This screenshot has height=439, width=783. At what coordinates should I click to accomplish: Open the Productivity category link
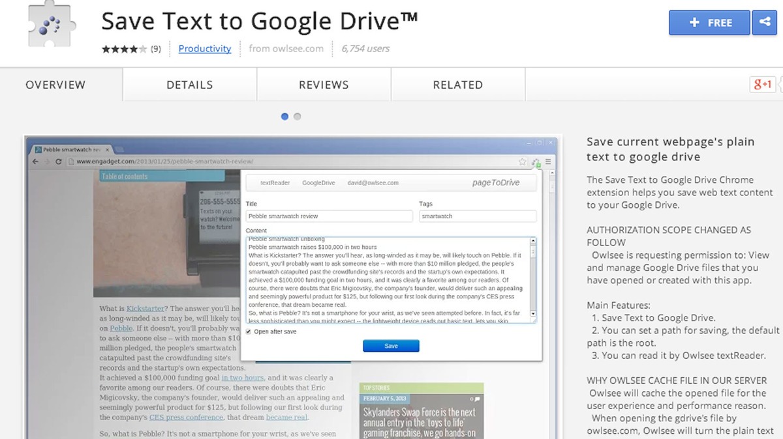[x=204, y=48]
